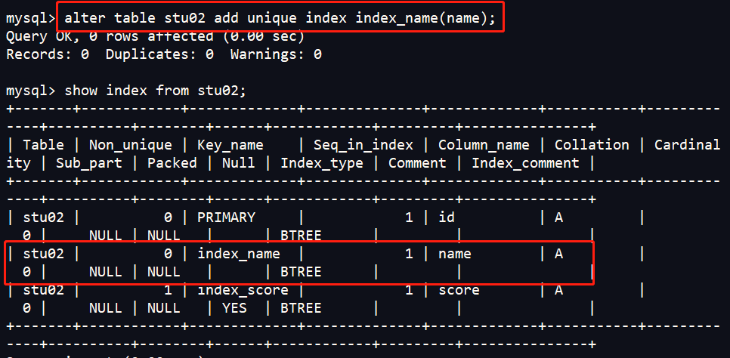The width and height of the screenshot is (730, 358).
Task: Click the 'Comment' column header
Action: (417, 163)
